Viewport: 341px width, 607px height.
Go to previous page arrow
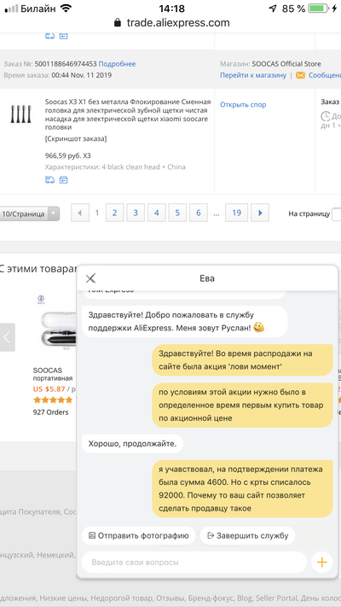[80, 213]
